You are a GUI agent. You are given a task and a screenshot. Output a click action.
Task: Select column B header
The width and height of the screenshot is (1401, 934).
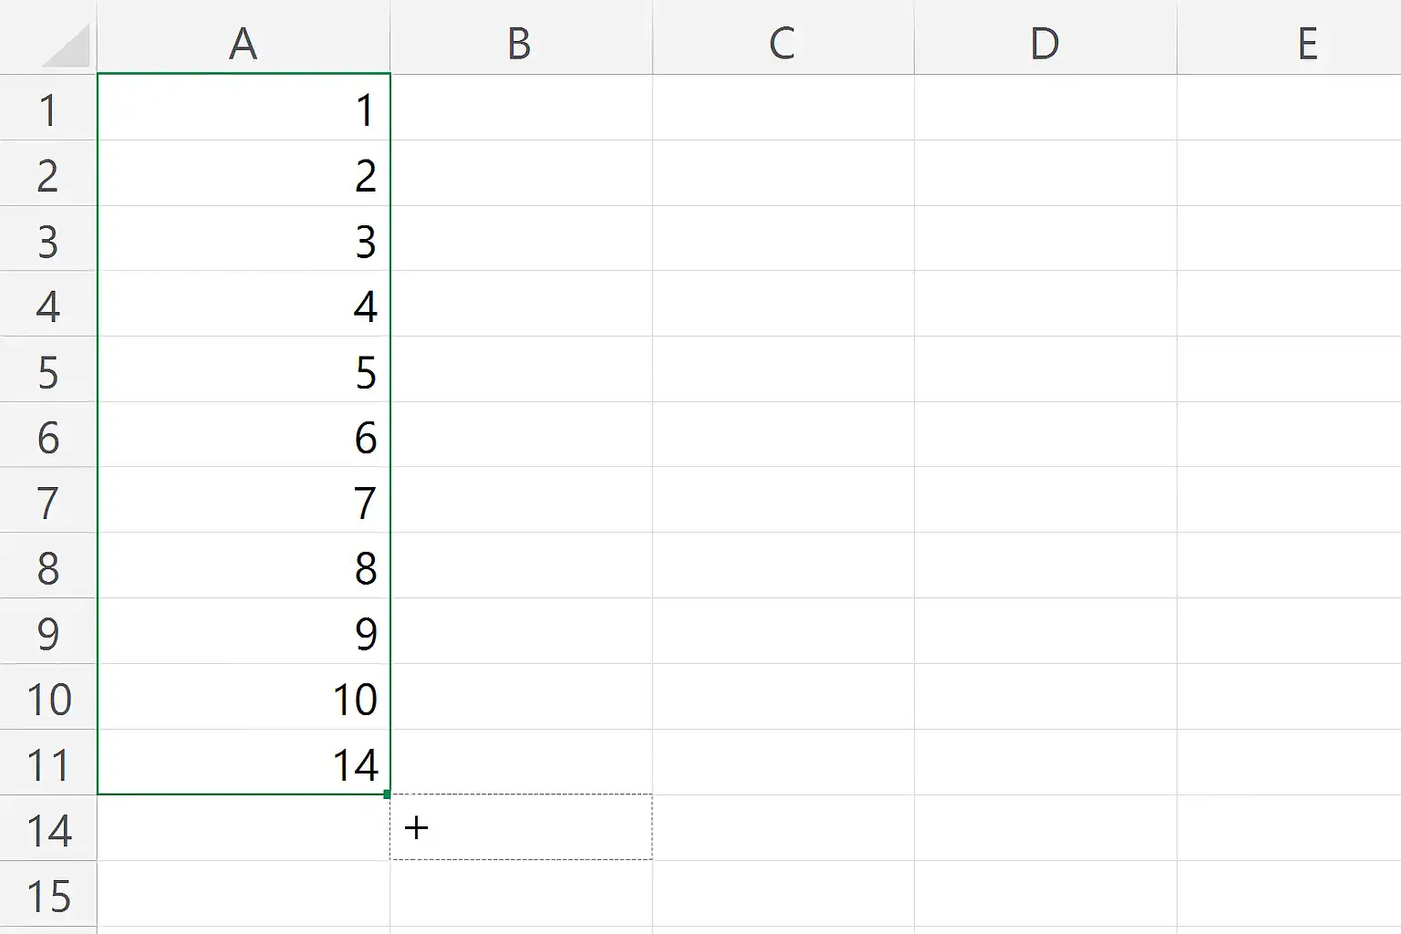point(520,40)
